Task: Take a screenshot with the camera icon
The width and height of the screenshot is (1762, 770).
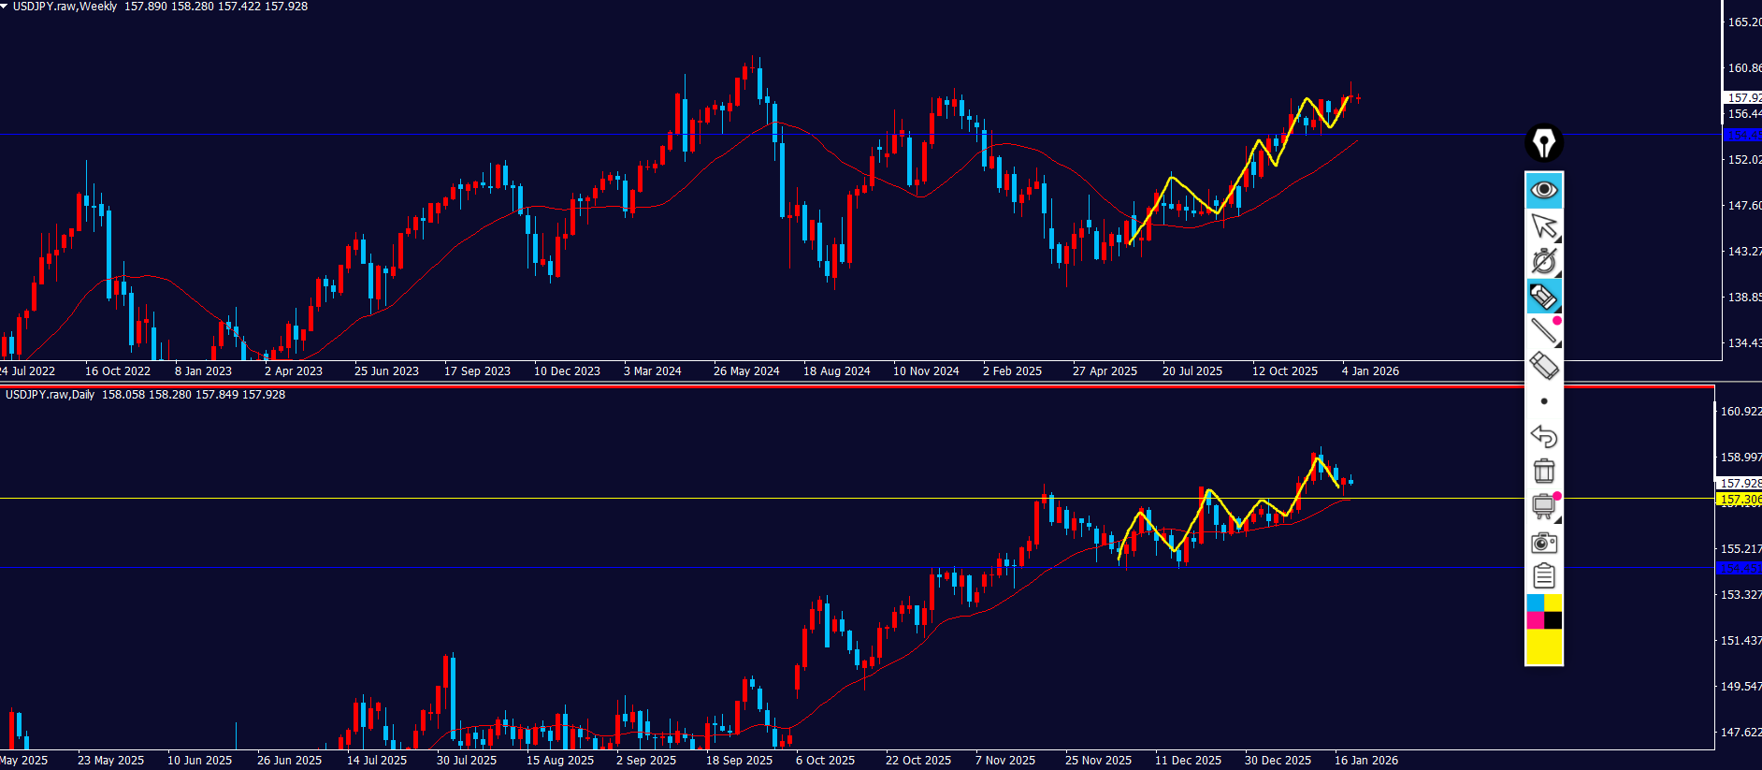Action: point(1543,543)
